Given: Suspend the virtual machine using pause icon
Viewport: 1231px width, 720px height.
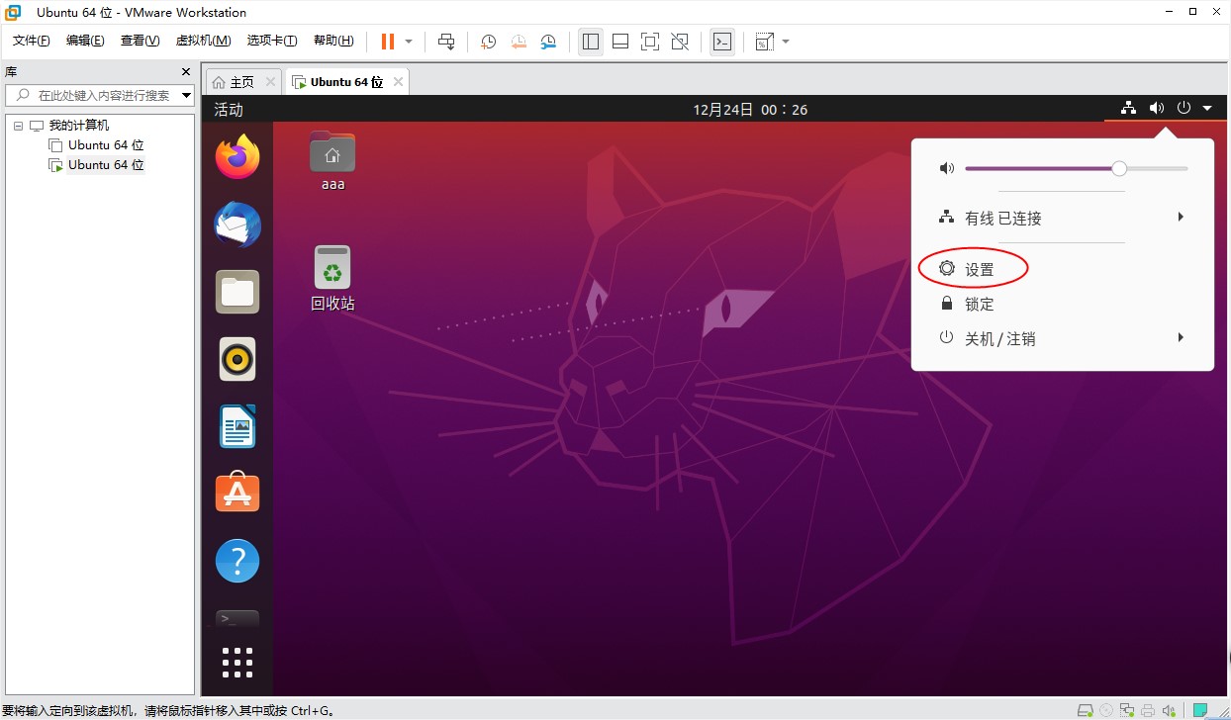Looking at the screenshot, I should pos(386,41).
